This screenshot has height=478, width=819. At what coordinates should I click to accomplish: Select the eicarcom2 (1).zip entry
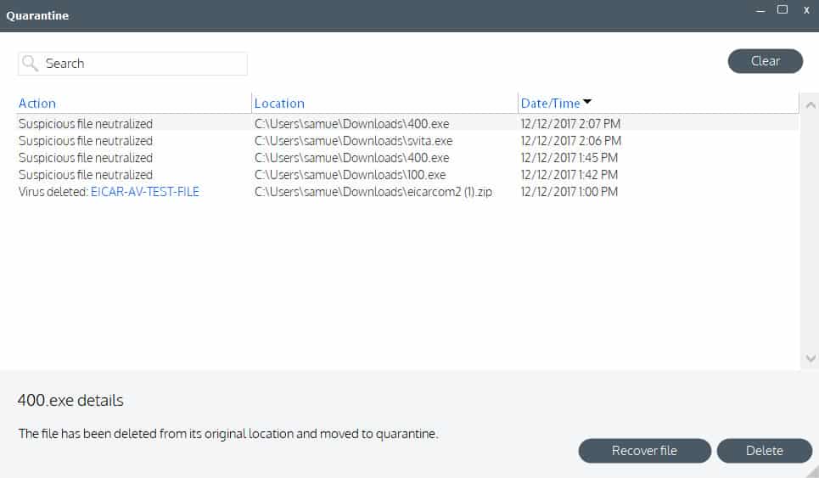373,192
